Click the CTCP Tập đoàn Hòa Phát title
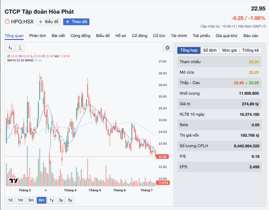269x210 pixels. point(39,12)
